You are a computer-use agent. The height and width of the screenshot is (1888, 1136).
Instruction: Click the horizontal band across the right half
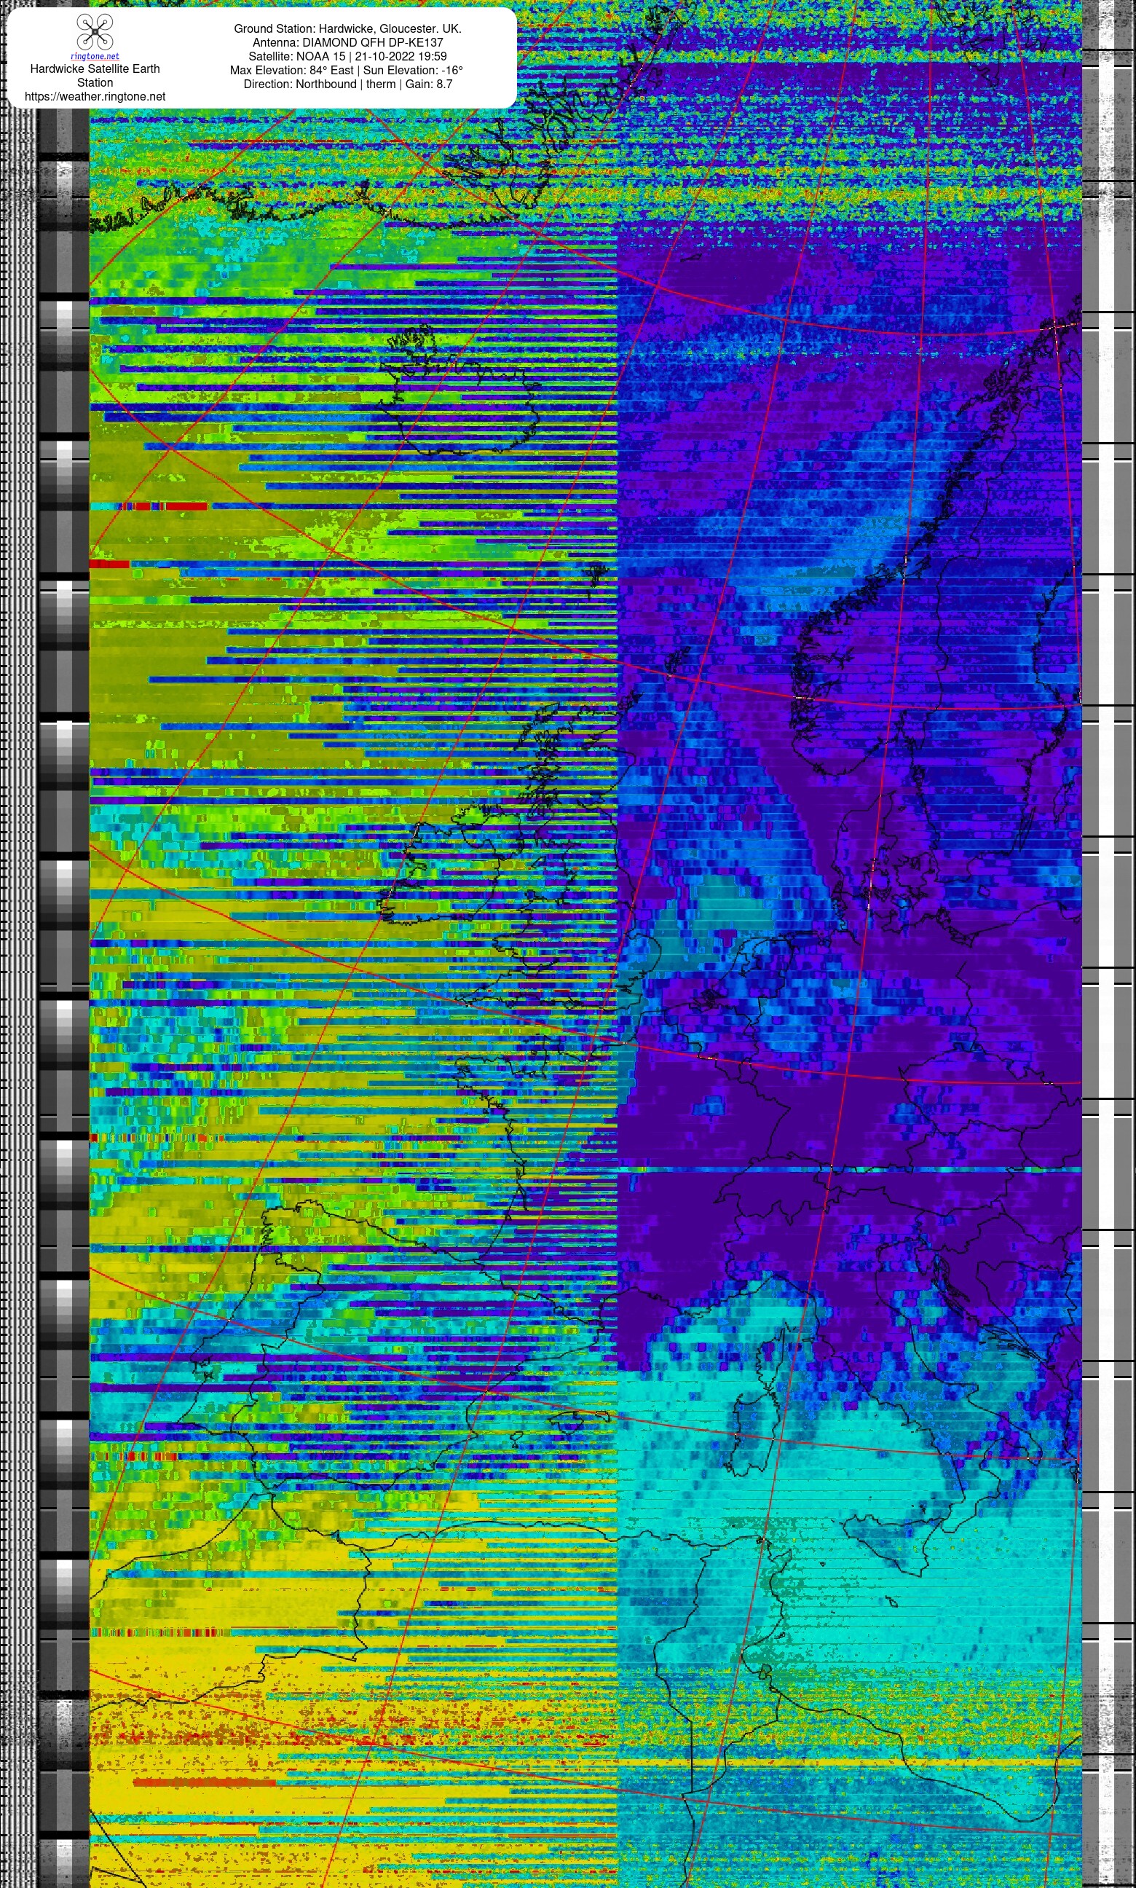coord(849,1169)
